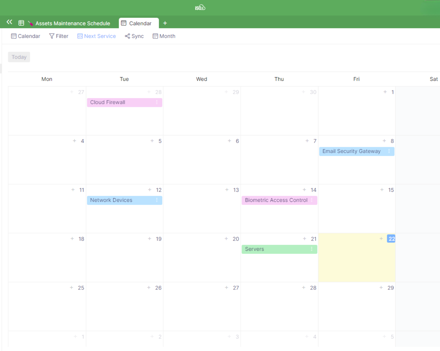Click the Sync calendar button

(x=134, y=36)
